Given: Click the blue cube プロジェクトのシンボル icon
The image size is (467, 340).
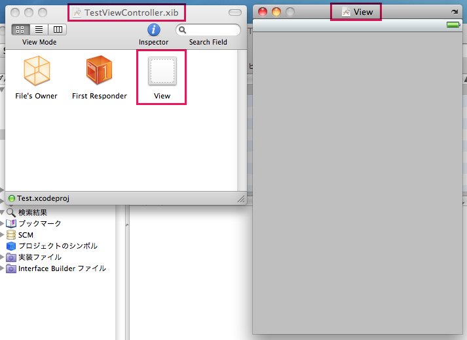Looking at the screenshot, I should [x=11, y=246].
